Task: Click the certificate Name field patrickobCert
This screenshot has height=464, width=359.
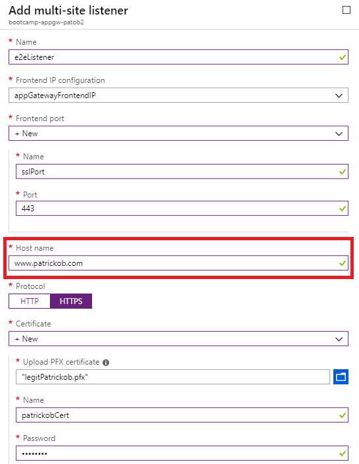Action: pos(182,415)
